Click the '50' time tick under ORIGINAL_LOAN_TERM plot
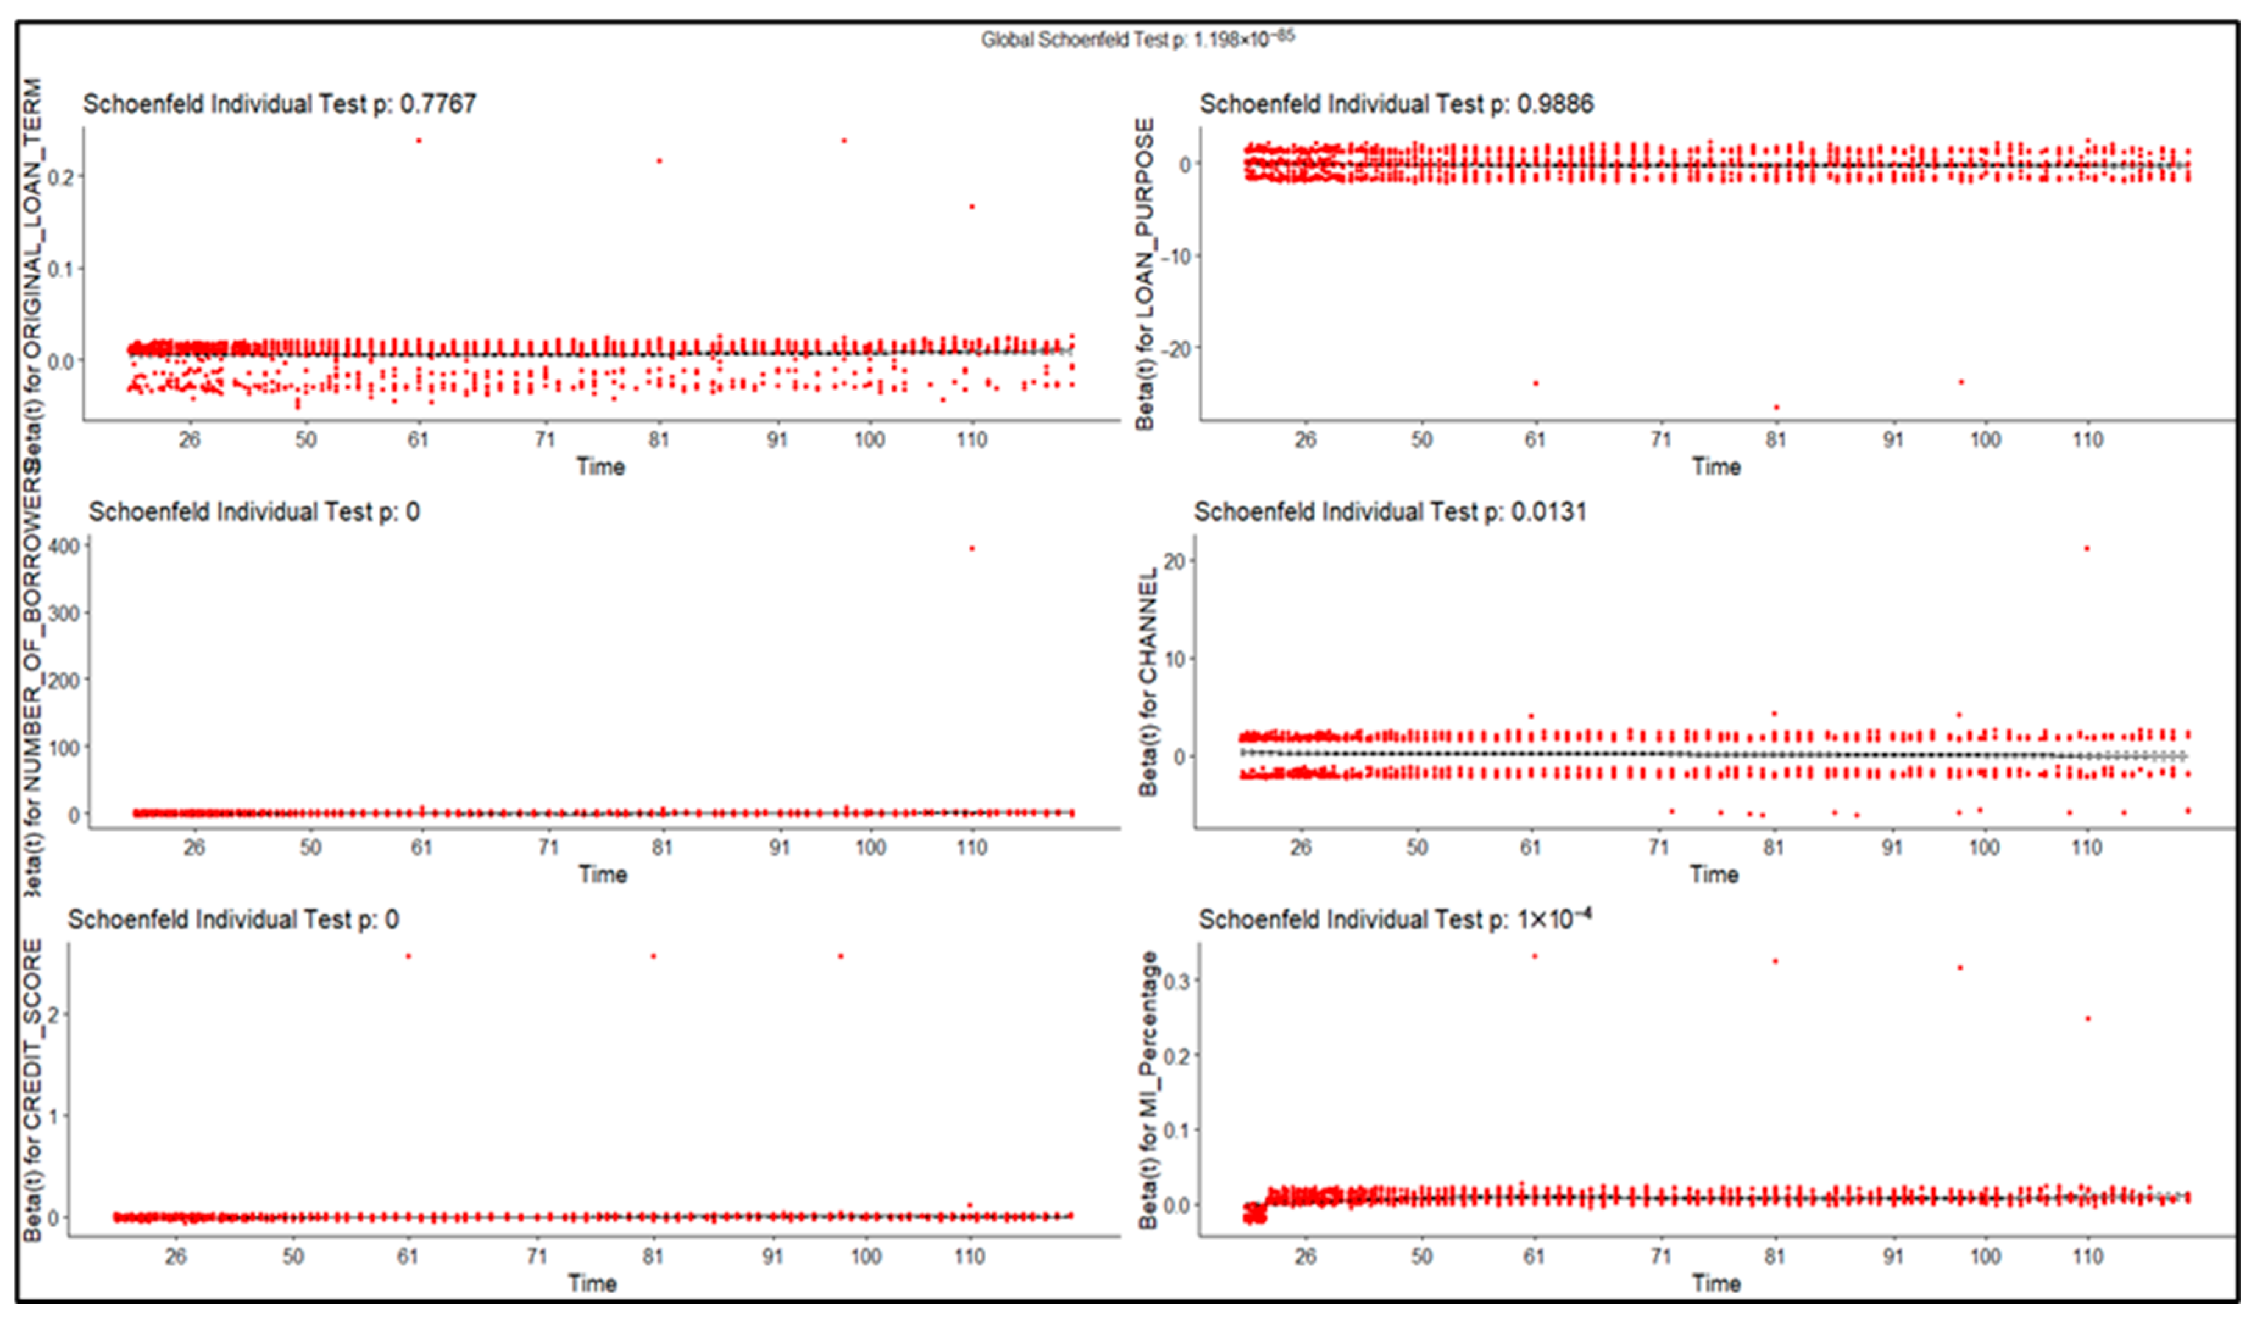 (305, 440)
